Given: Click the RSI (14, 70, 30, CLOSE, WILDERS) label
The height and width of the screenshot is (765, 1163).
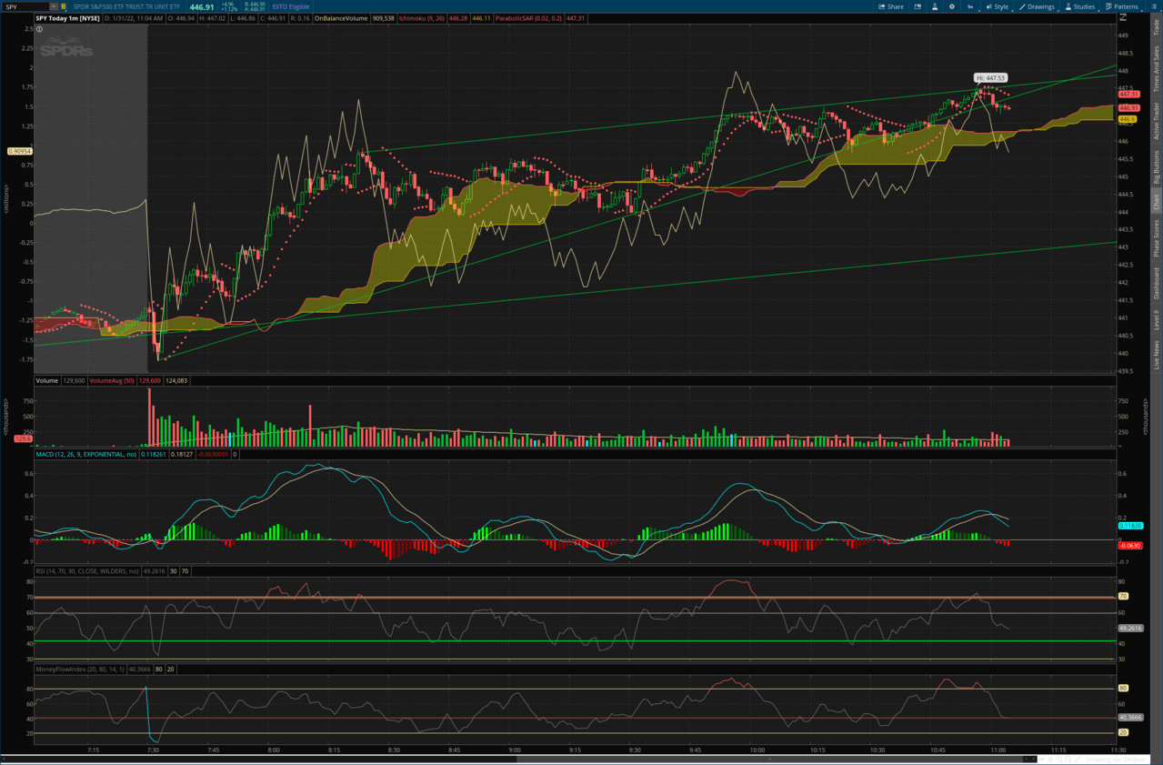Looking at the screenshot, I should pos(87,571).
